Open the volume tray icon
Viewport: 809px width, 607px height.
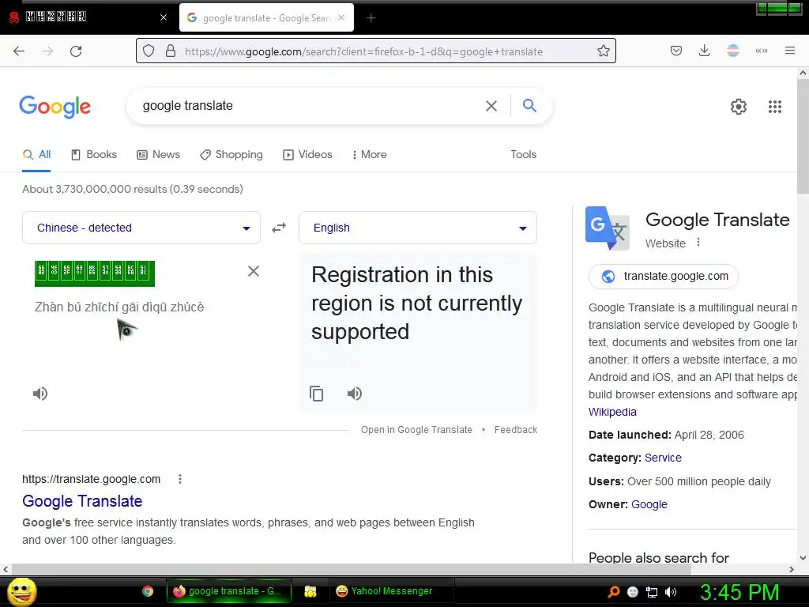click(x=671, y=592)
